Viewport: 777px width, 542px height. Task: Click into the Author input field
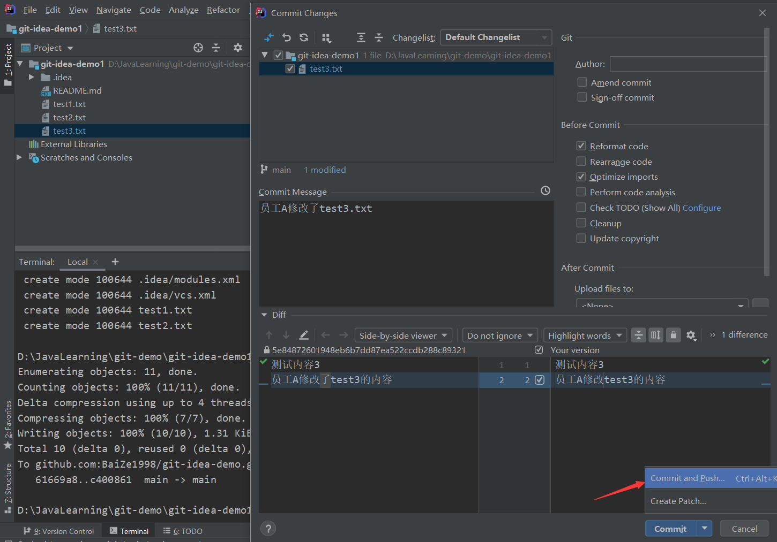pos(688,64)
